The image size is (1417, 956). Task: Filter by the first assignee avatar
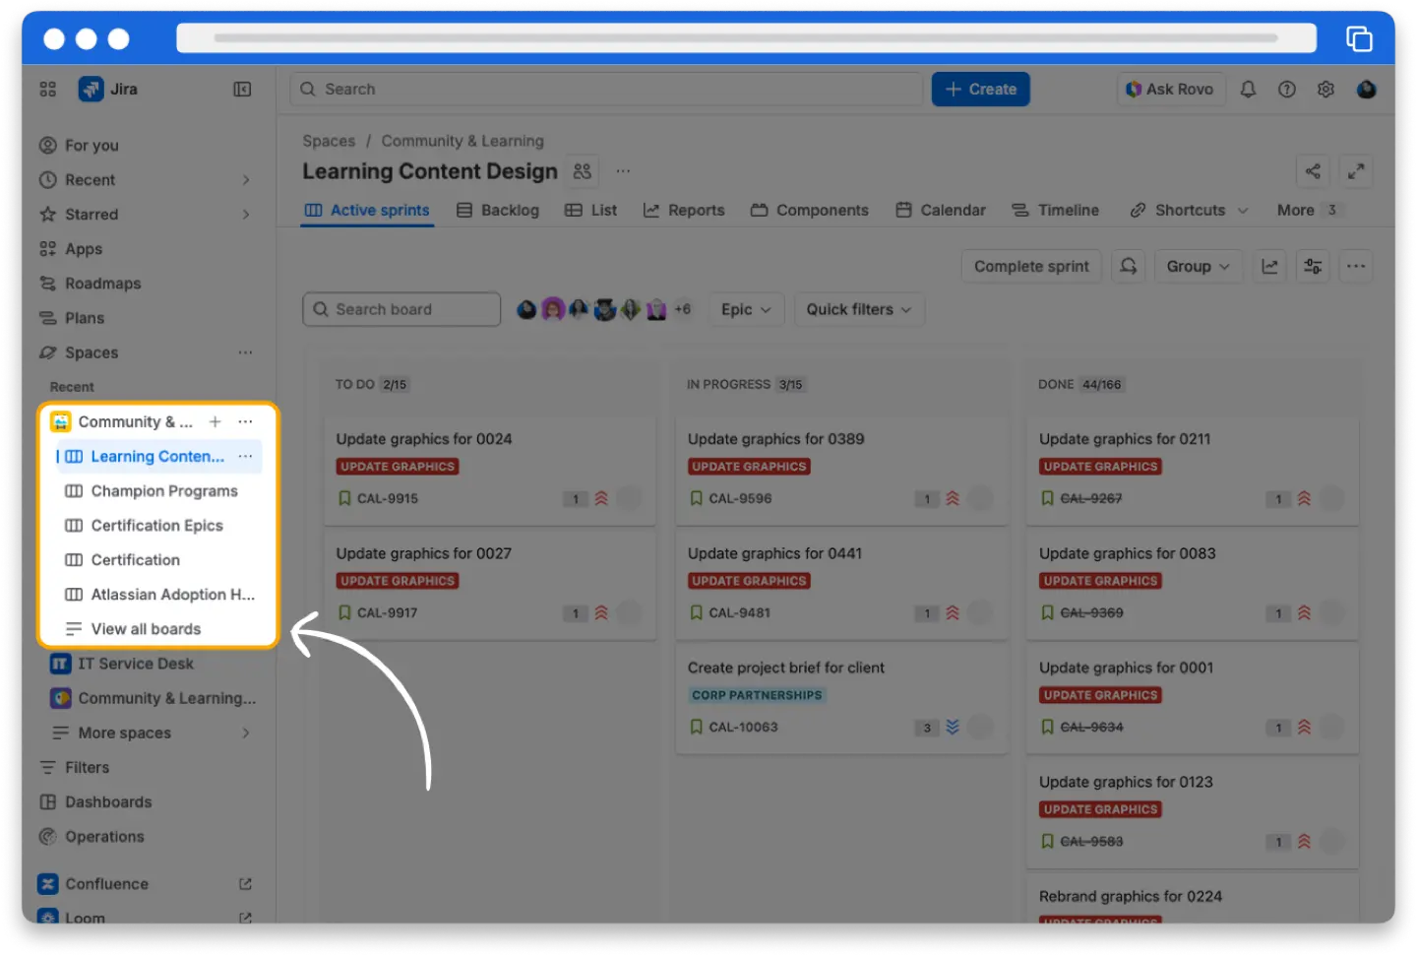(527, 310)
